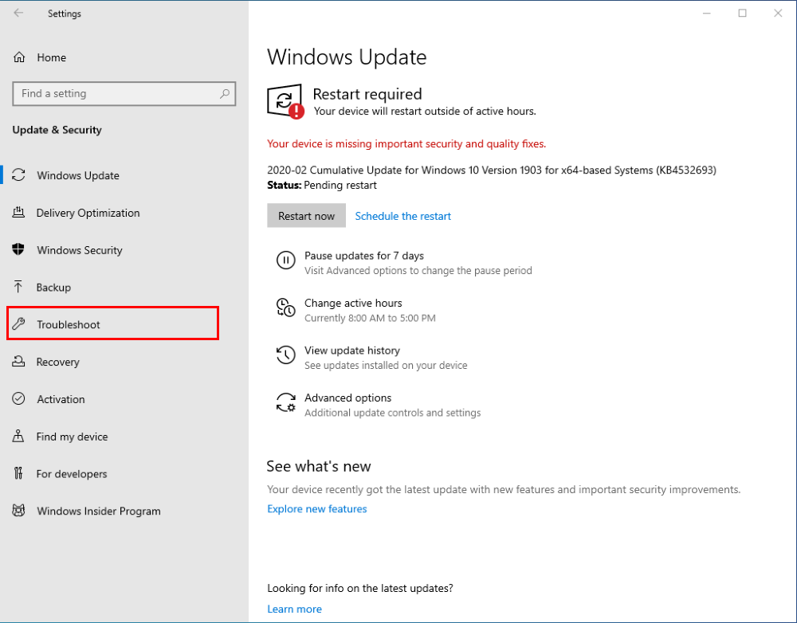The height and width of the screenshot is (623, 797).
Task: Click the Delivery Optimization icon
Action: click(18, 213)
